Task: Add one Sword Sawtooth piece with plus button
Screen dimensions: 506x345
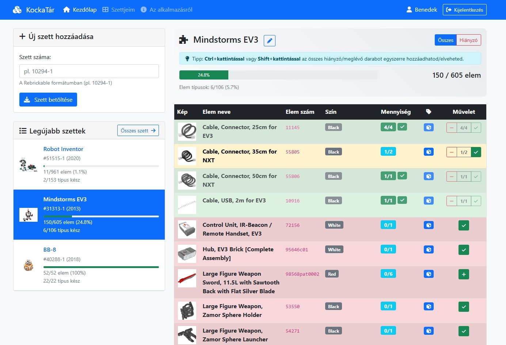Action: [464, 274]
